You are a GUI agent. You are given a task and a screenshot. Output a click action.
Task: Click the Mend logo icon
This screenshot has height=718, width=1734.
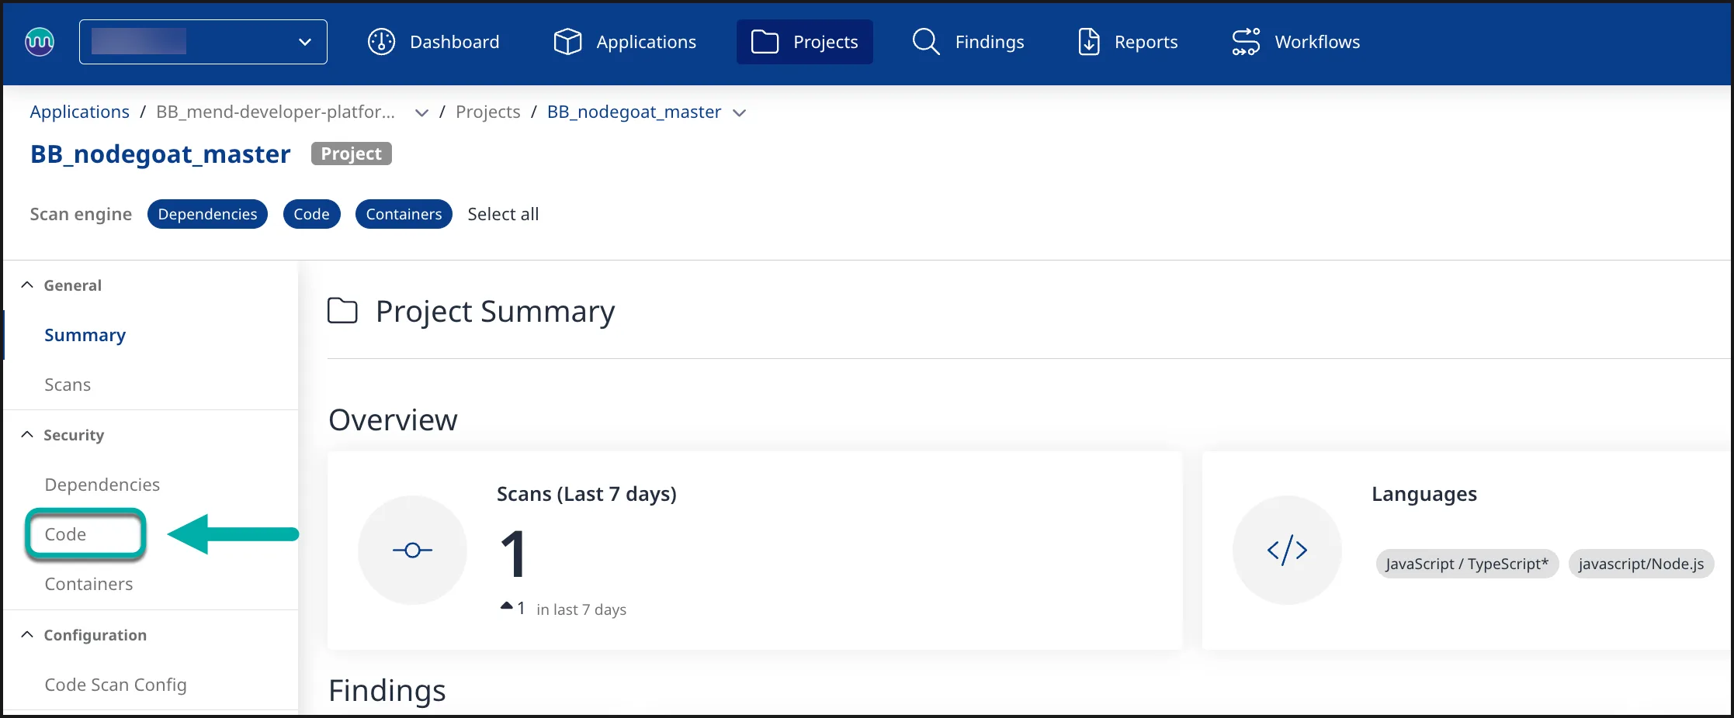click(40, 42)
